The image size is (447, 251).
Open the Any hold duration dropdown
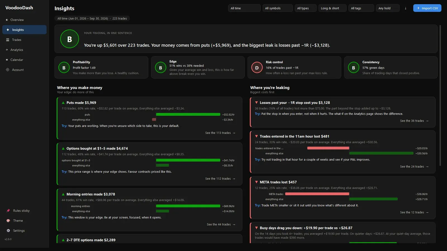click(388, 8)
